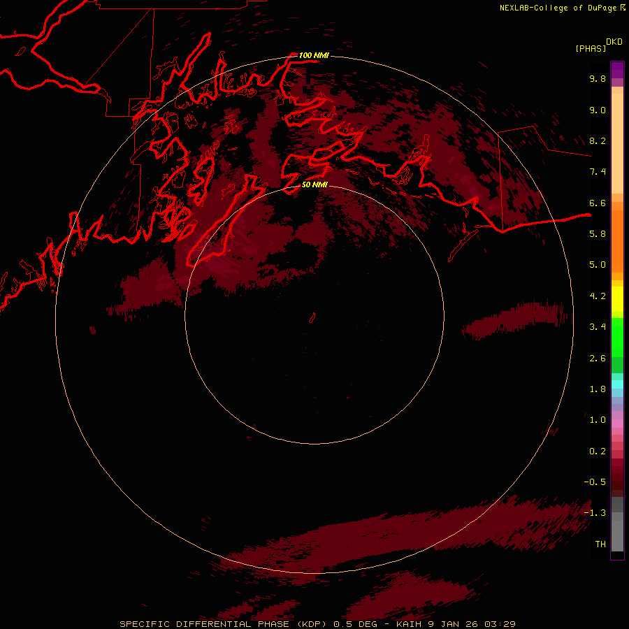
Task: Click the DKD [PHAS] units label
Action: pos(598,45)
